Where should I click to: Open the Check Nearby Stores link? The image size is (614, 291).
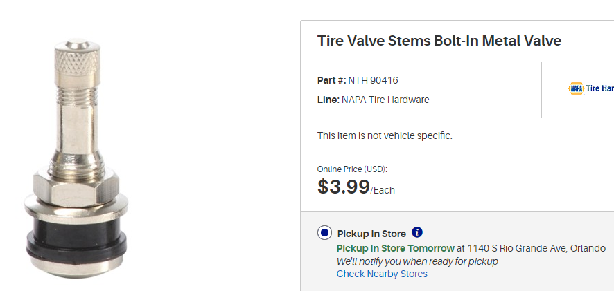[x=382, y=274]
